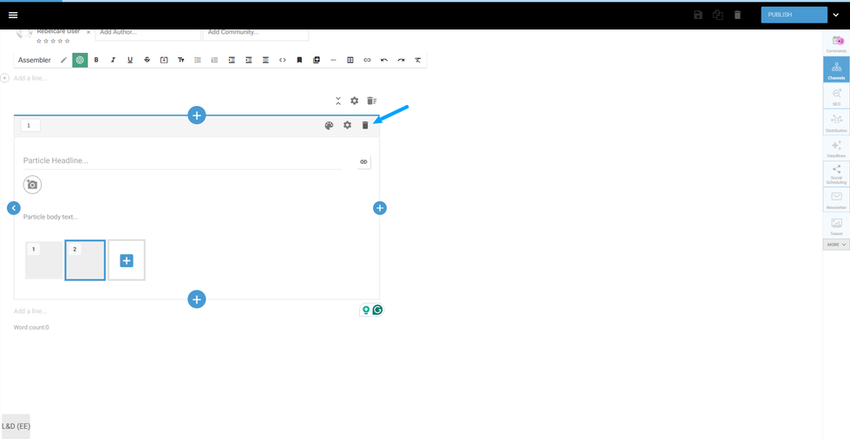850x439 pixels.
Task: Click the undo arrow in the toolbar
Action: [x=384, y=60]
